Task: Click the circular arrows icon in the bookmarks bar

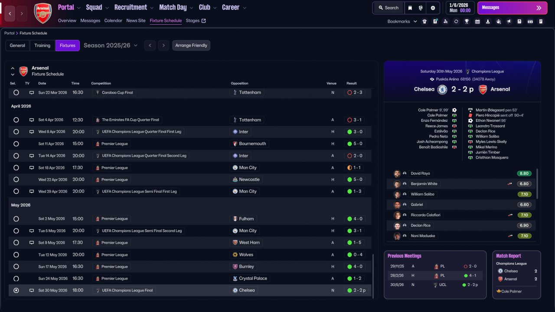Action: pos(456,21)
